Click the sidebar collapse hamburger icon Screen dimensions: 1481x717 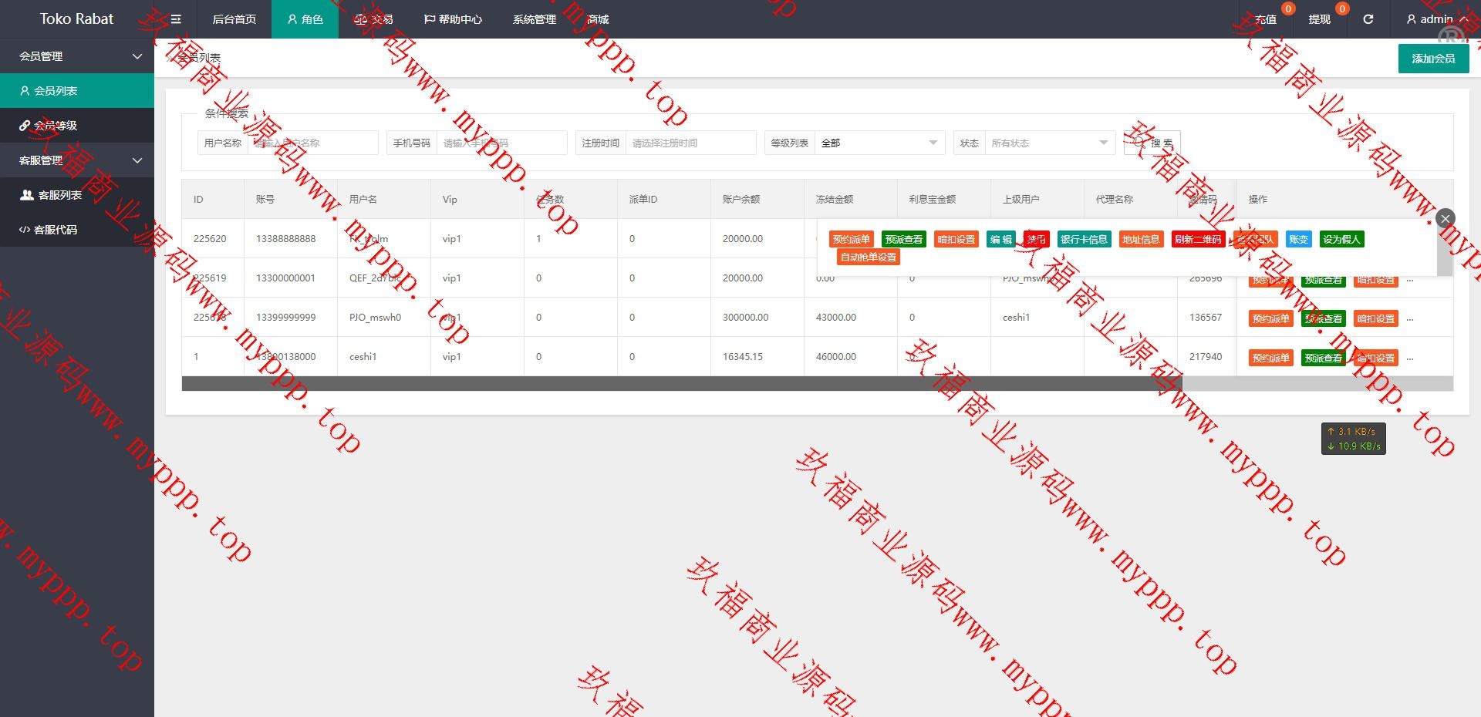[176, 19]
